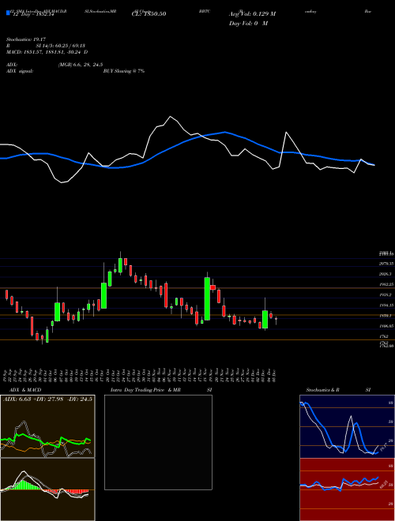395x521 pixels.
Task: Click the '(MGR) 6.6, 28, 24.5' ADX values
Action: pos(80,65)
